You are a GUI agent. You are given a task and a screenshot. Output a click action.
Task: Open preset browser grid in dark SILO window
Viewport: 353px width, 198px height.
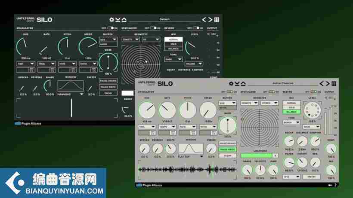217,20
